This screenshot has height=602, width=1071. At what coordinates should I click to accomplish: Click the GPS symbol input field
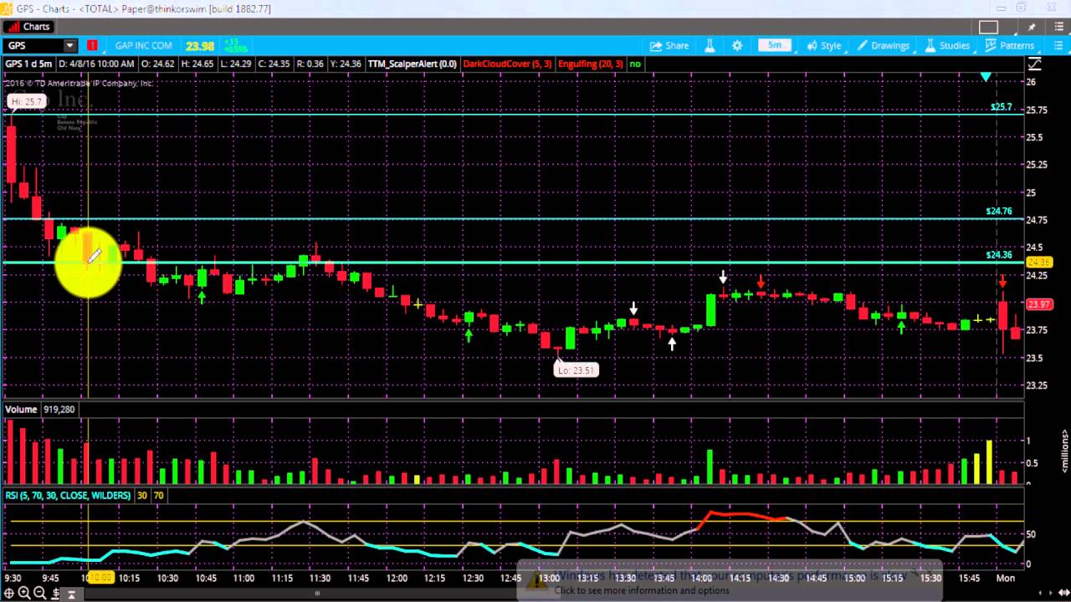(33, 45)
